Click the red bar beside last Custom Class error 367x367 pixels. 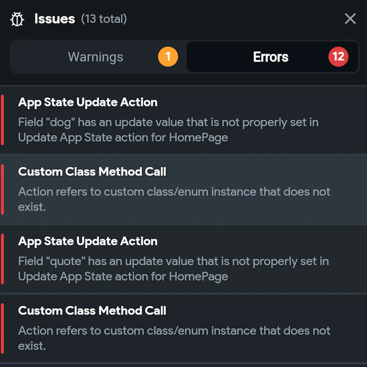(x=2, y=328)
